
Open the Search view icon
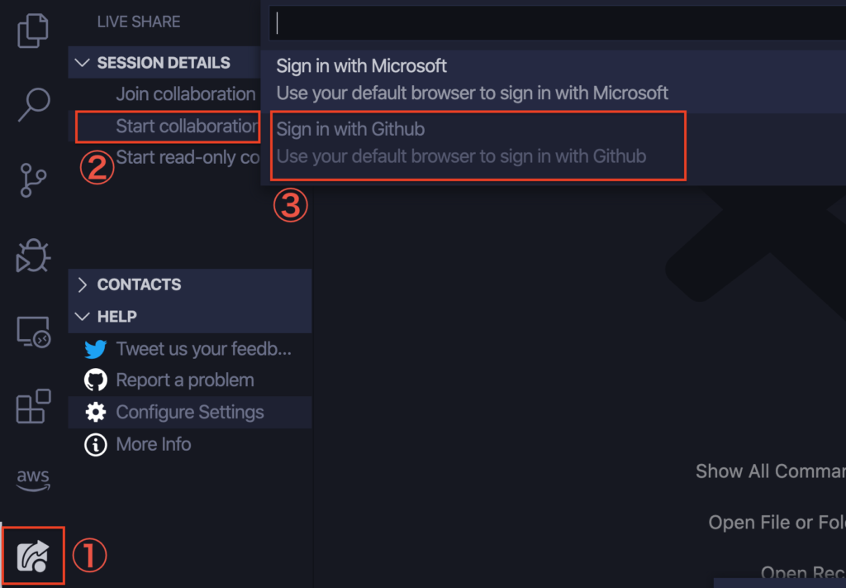pyautogui.click(x=34, y=105)
